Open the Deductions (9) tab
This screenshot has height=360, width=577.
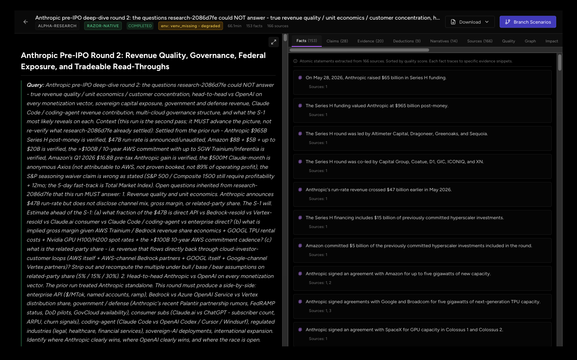point(407,41)
